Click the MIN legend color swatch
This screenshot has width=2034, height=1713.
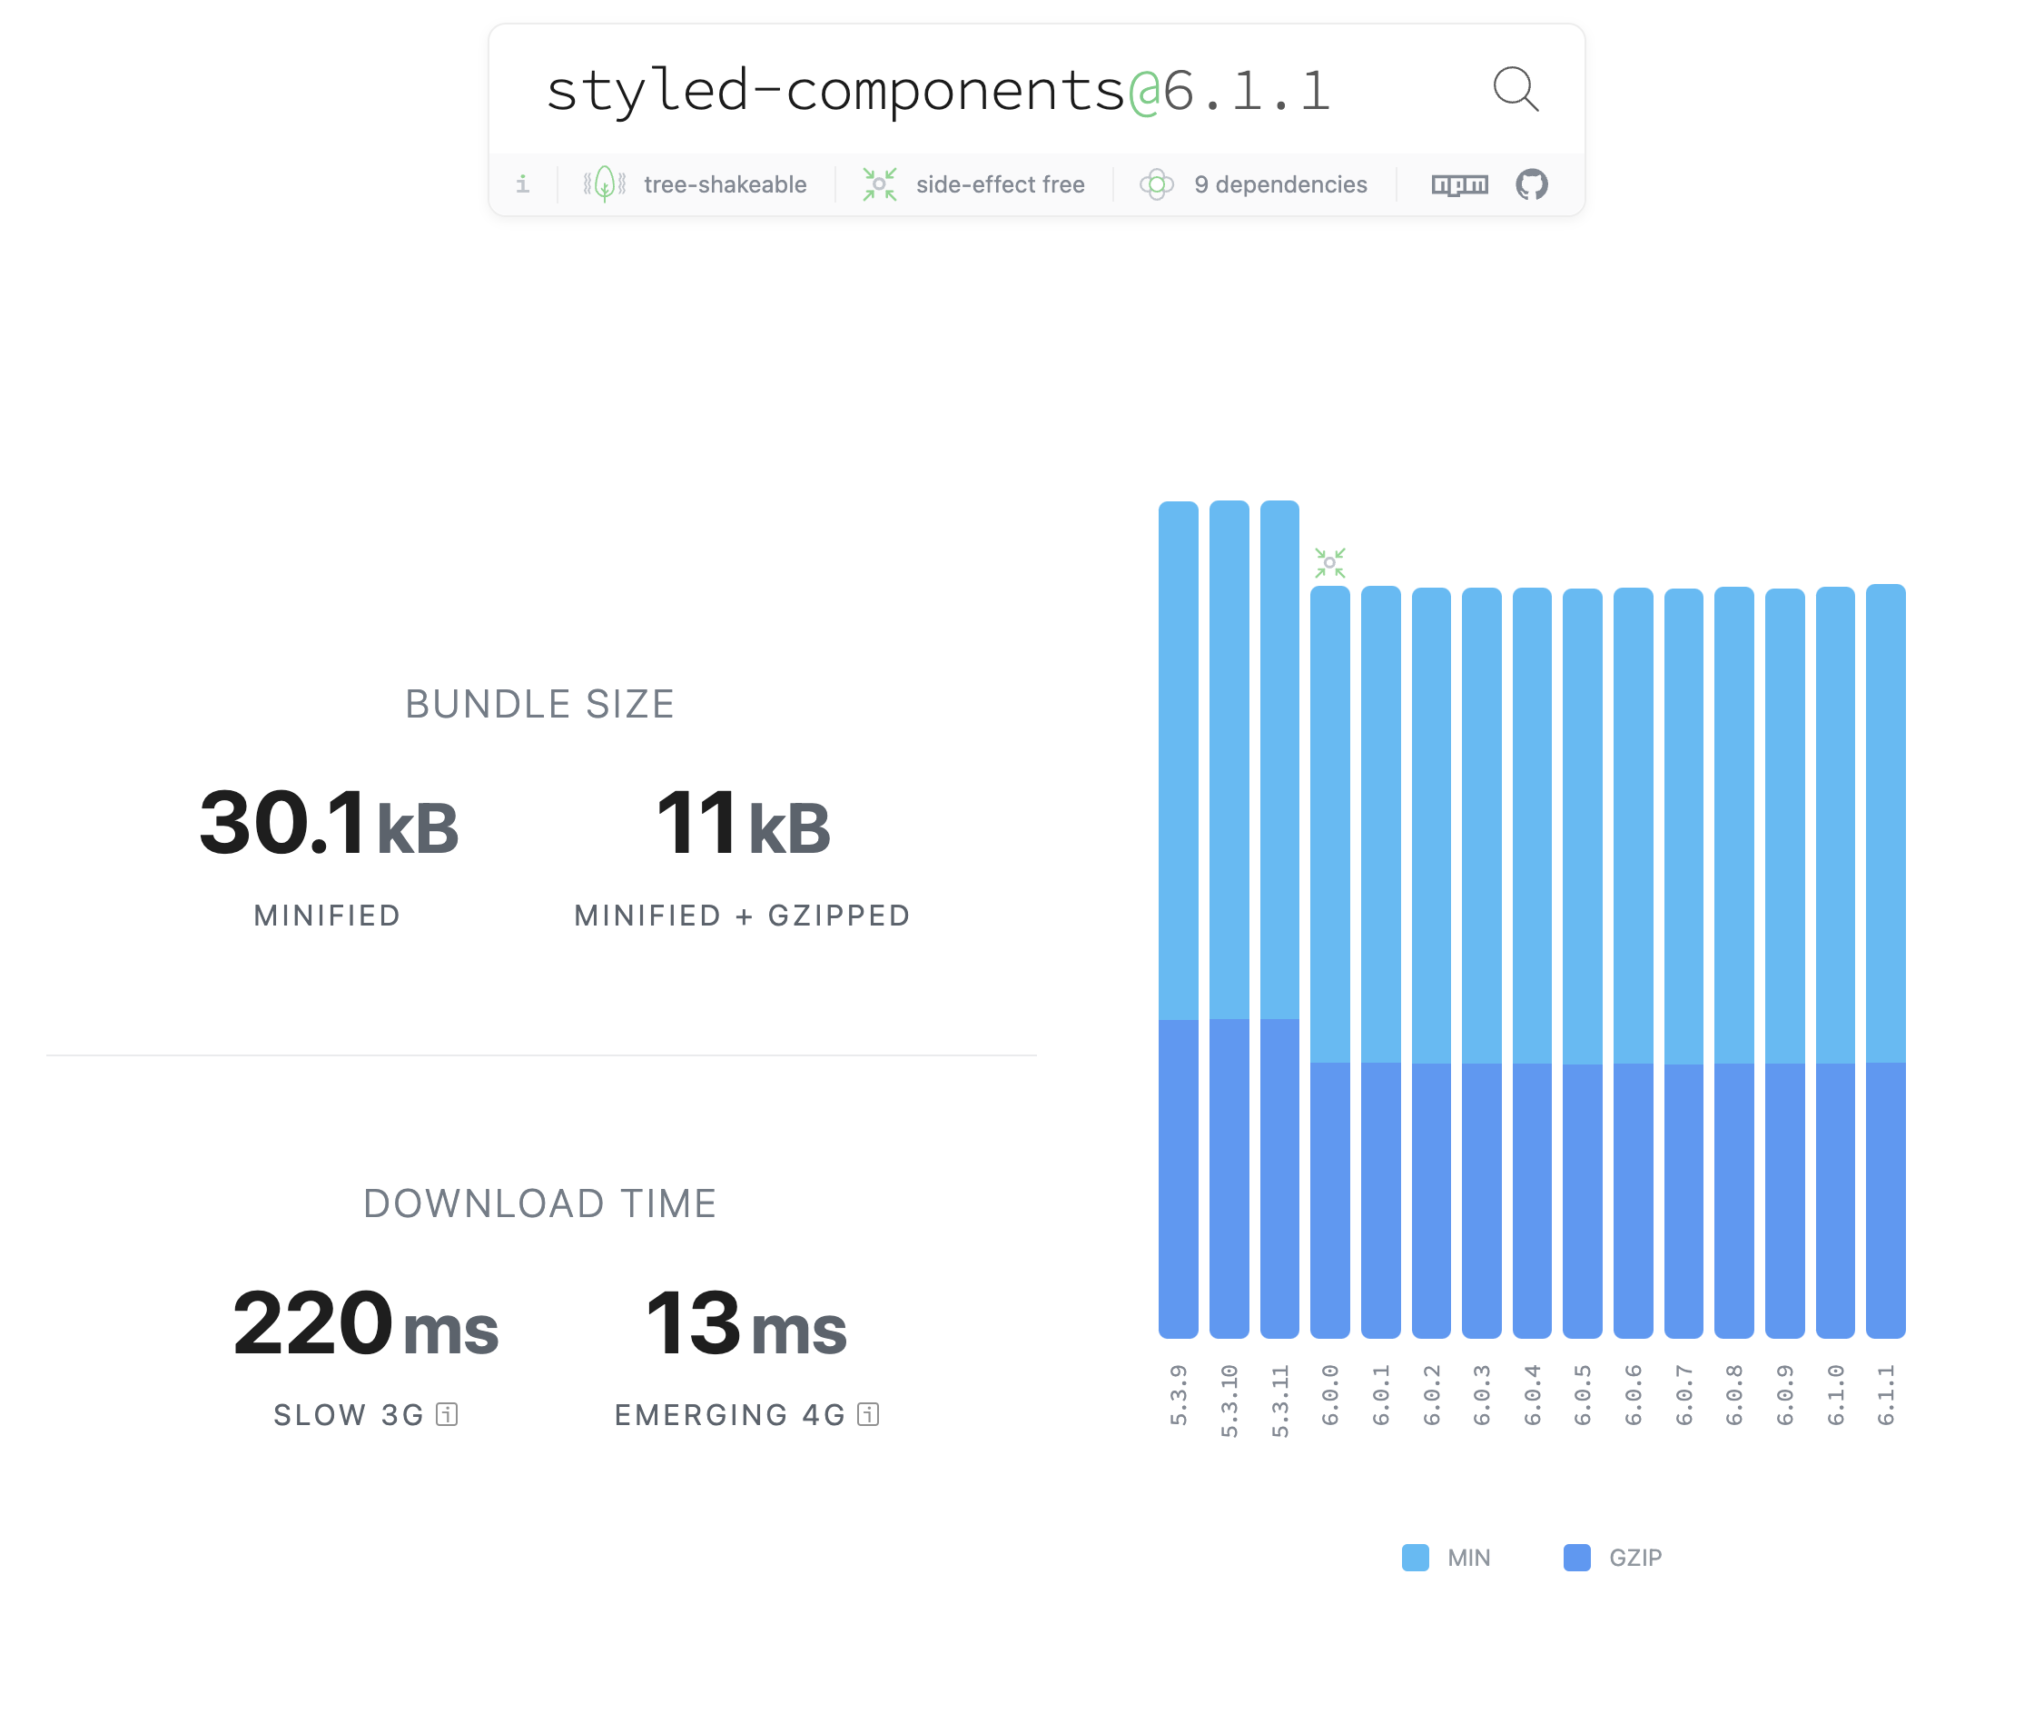(x=1415, y=1557)
